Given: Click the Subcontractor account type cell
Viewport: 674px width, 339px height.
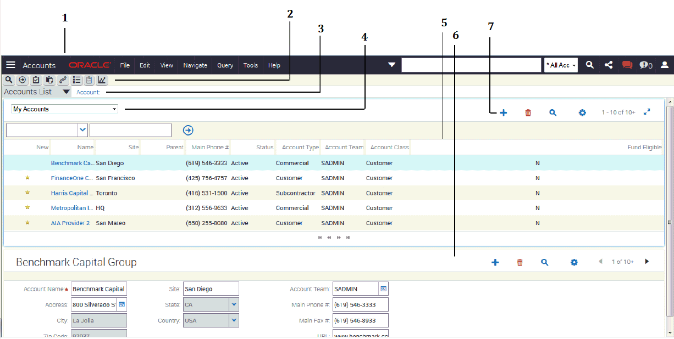Looking at the screenshot, I should 296,193.
